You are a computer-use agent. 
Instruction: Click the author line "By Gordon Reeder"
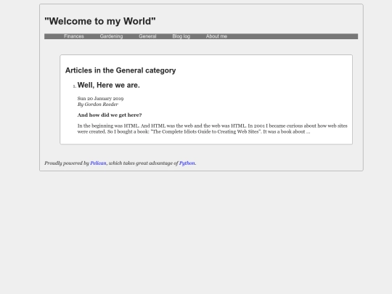click(98, 105)
